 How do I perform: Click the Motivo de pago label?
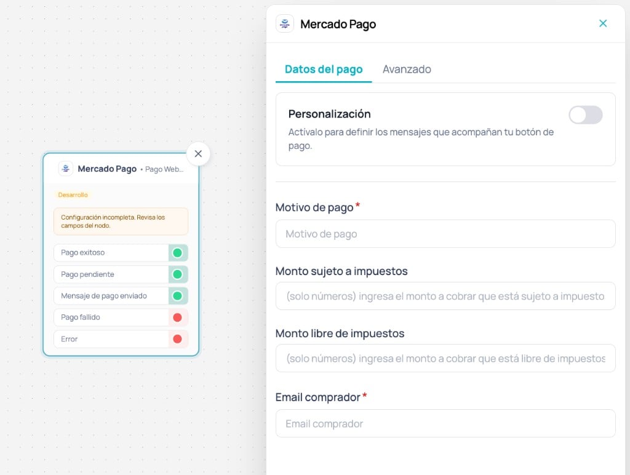pos(314,207)
